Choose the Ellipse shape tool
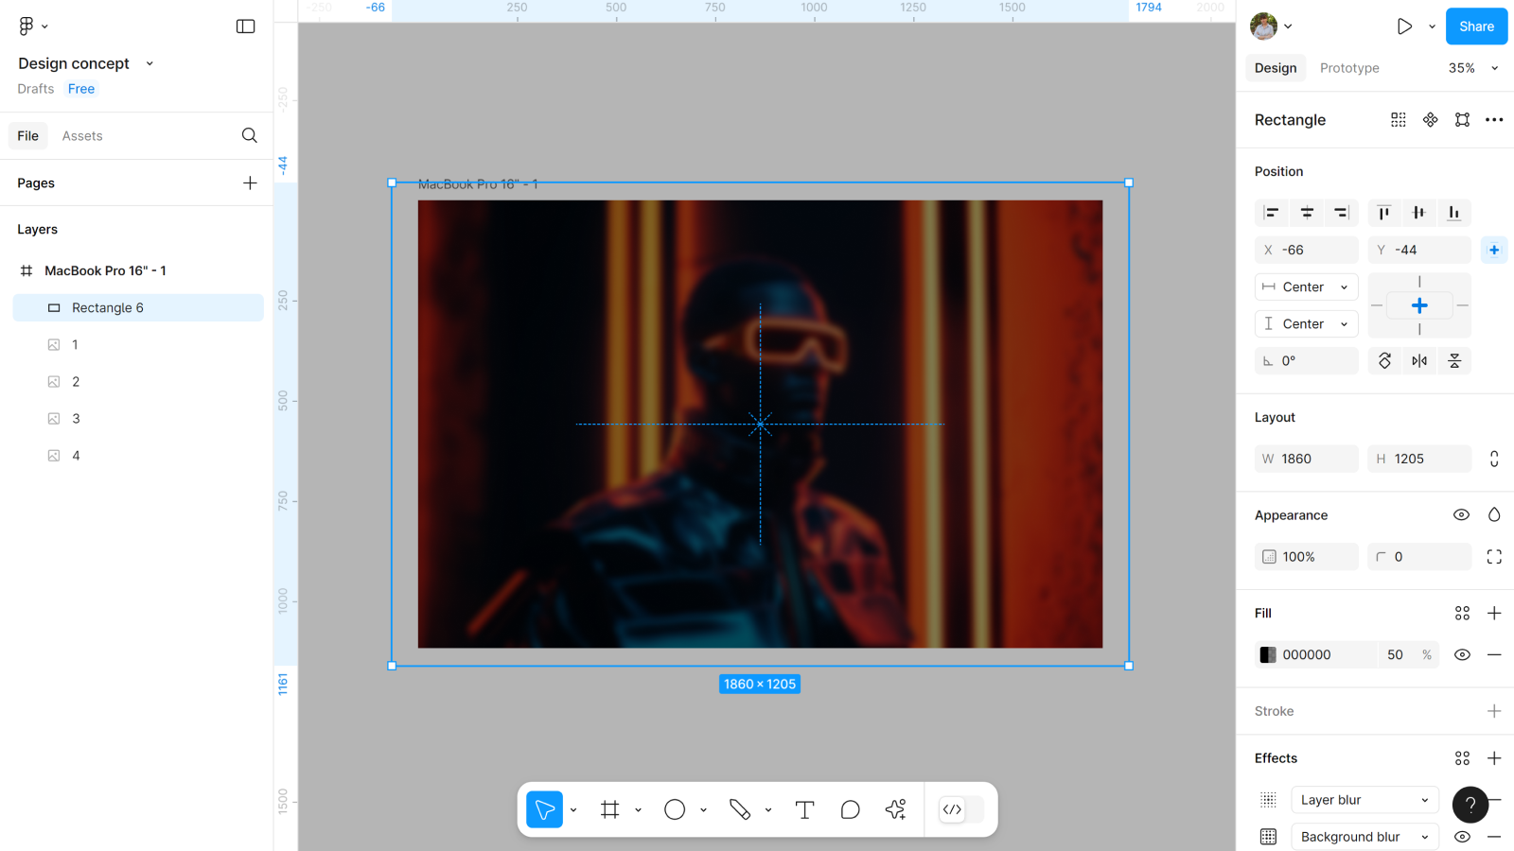This screenshot has width=1514, height=851. pyautogui.click(x=675, y=809)
